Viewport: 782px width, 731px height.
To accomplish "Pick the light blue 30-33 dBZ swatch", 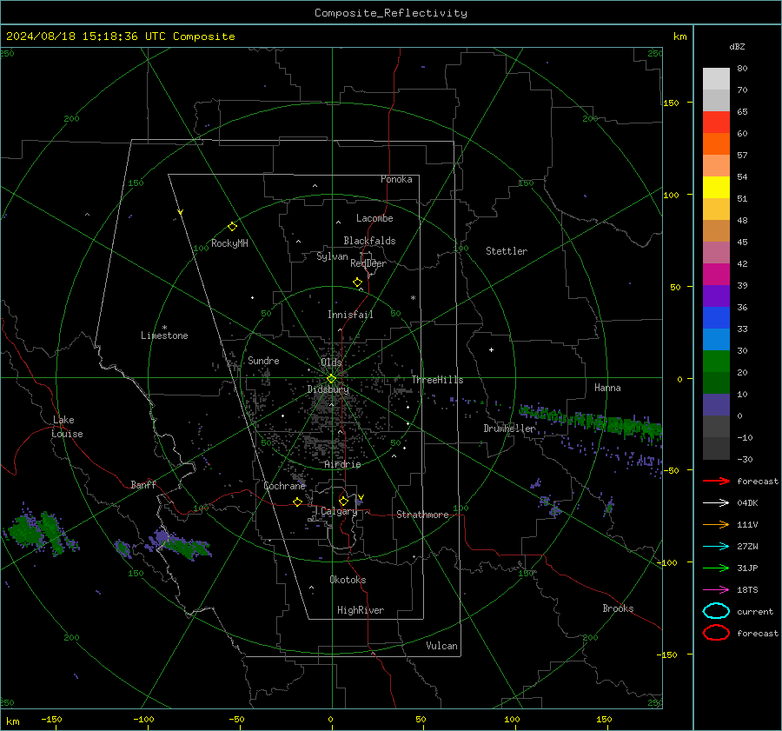I will (x=716, y=339).
